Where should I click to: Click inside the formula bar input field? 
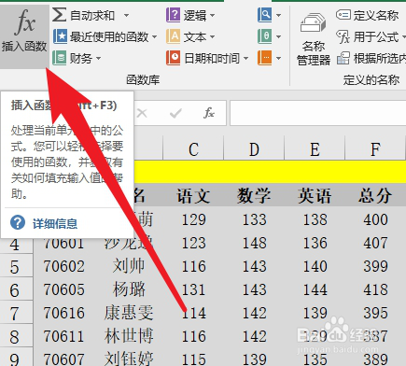pos(318,113)
